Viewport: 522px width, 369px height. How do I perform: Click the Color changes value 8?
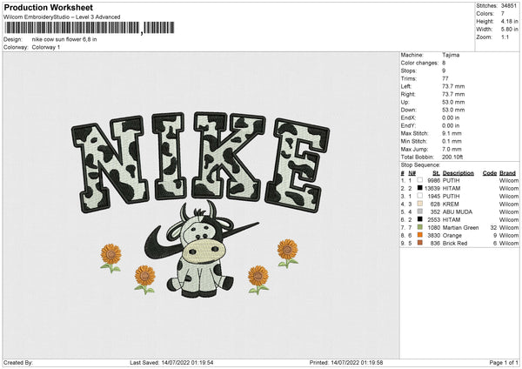pyautogui.click(x=444, y=63)
